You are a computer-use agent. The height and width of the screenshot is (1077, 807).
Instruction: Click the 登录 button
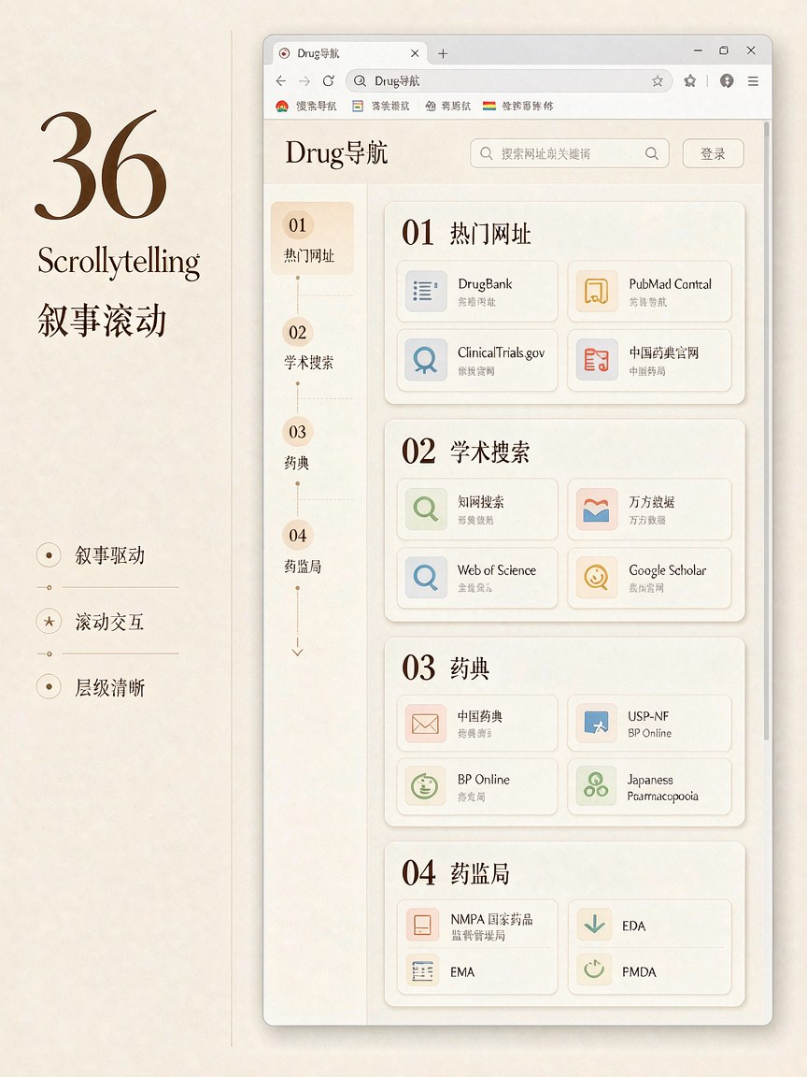713,153
